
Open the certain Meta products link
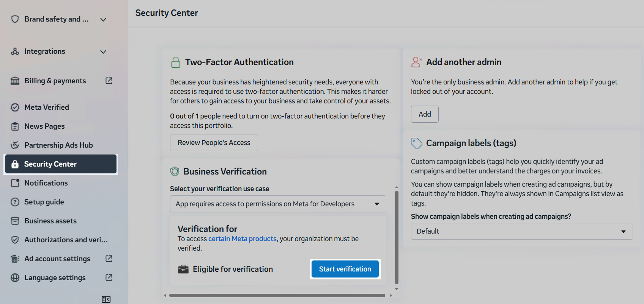(242, 239)
